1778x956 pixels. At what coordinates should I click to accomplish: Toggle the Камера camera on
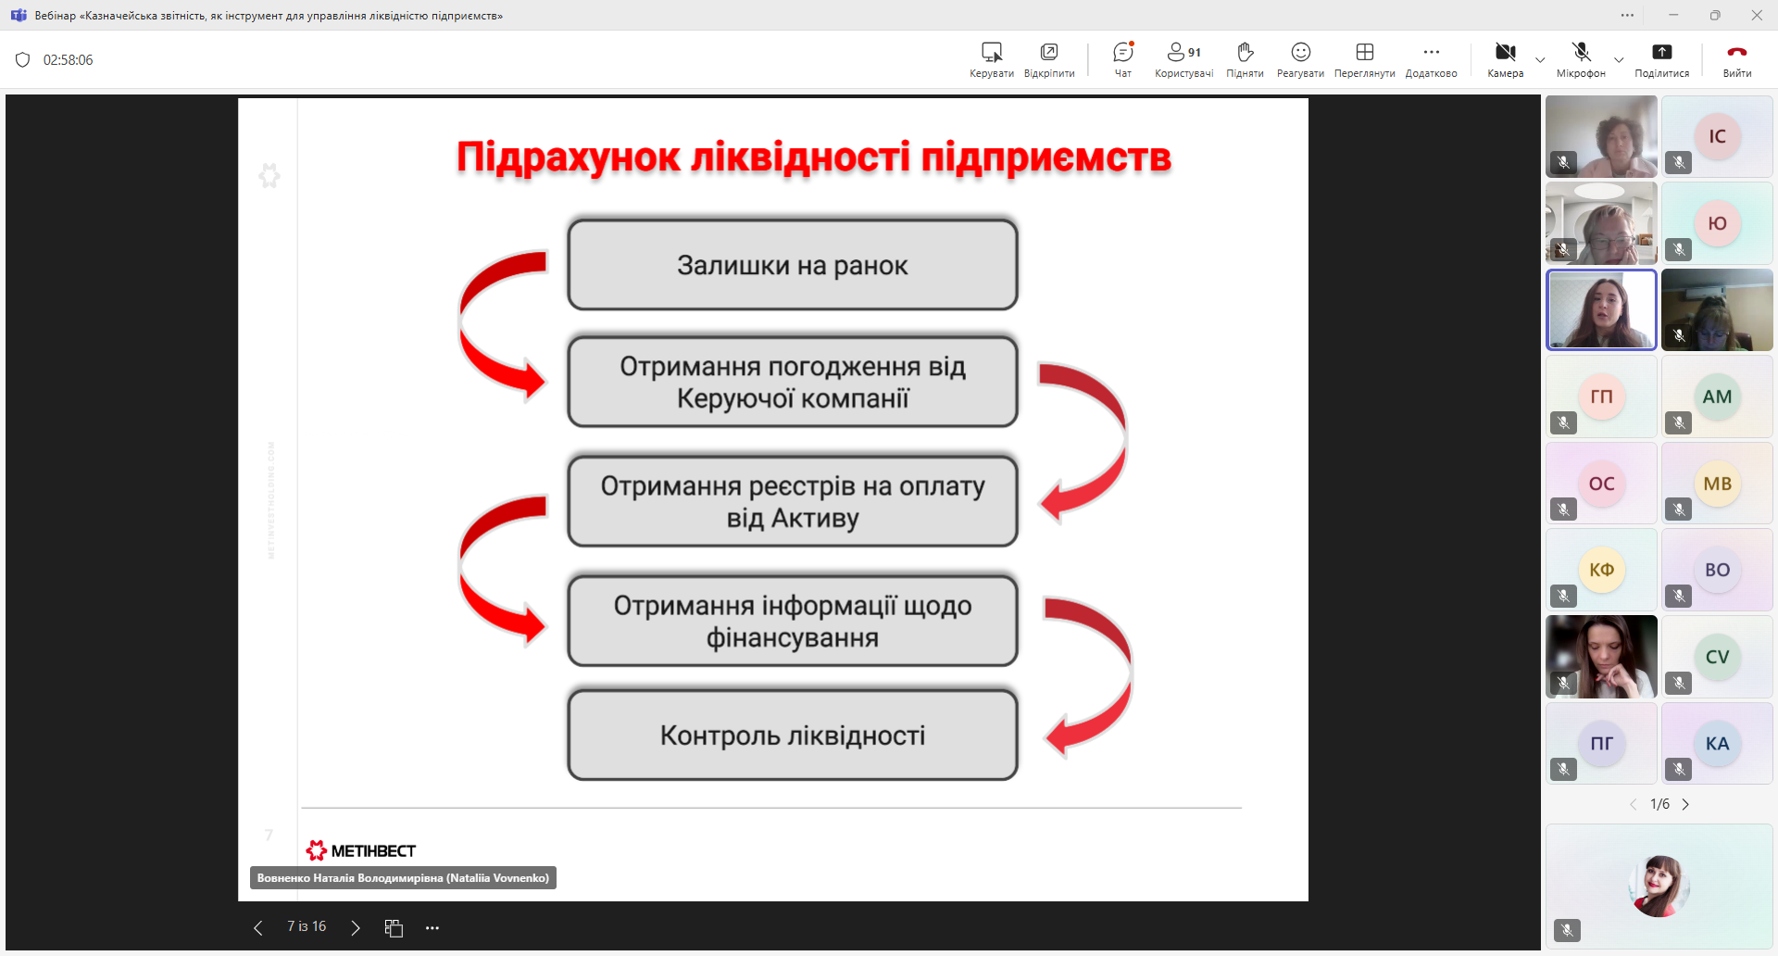pos(1505,58)
